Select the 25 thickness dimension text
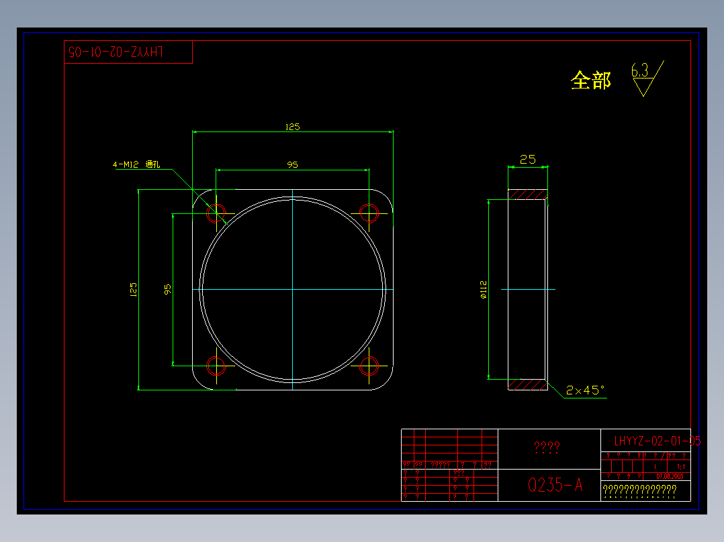Screen dimensions: 724x542 pos(528,160)
